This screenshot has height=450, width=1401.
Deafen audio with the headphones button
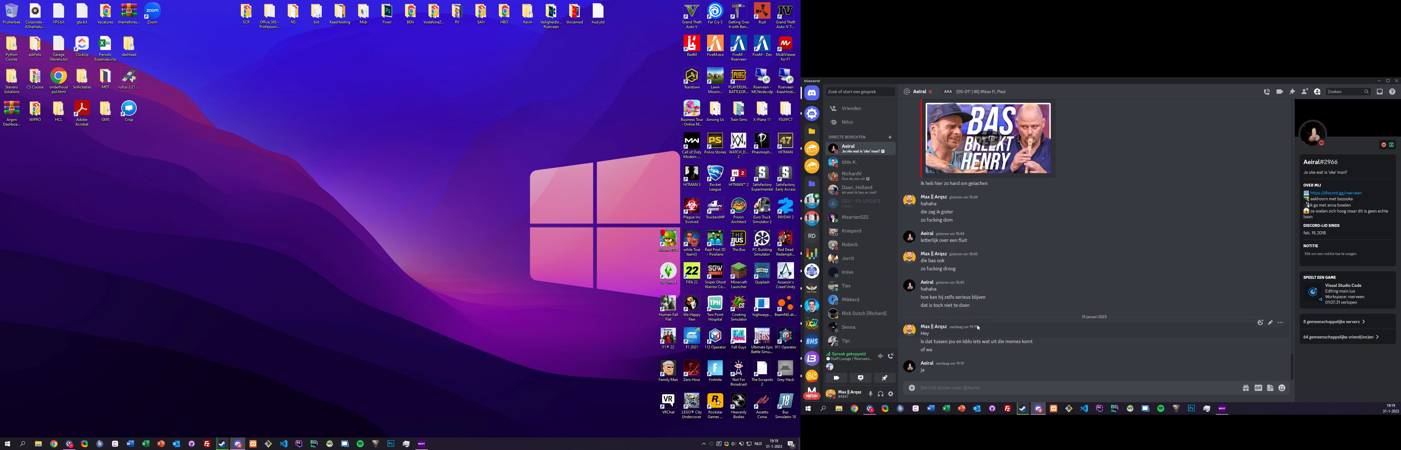coord(881,394)
